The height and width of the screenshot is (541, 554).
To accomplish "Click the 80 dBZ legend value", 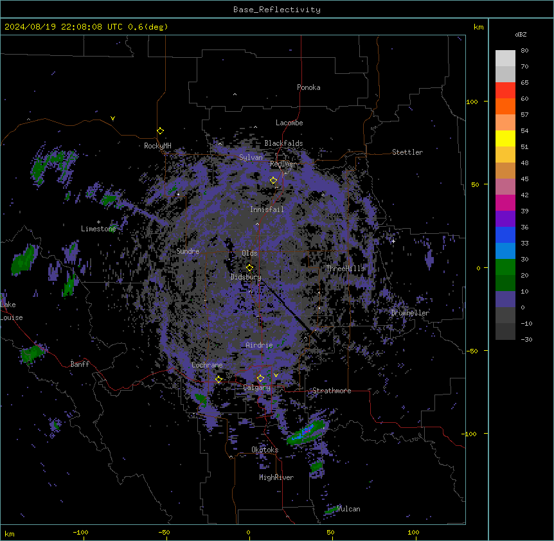I will (x=524, y=51).
